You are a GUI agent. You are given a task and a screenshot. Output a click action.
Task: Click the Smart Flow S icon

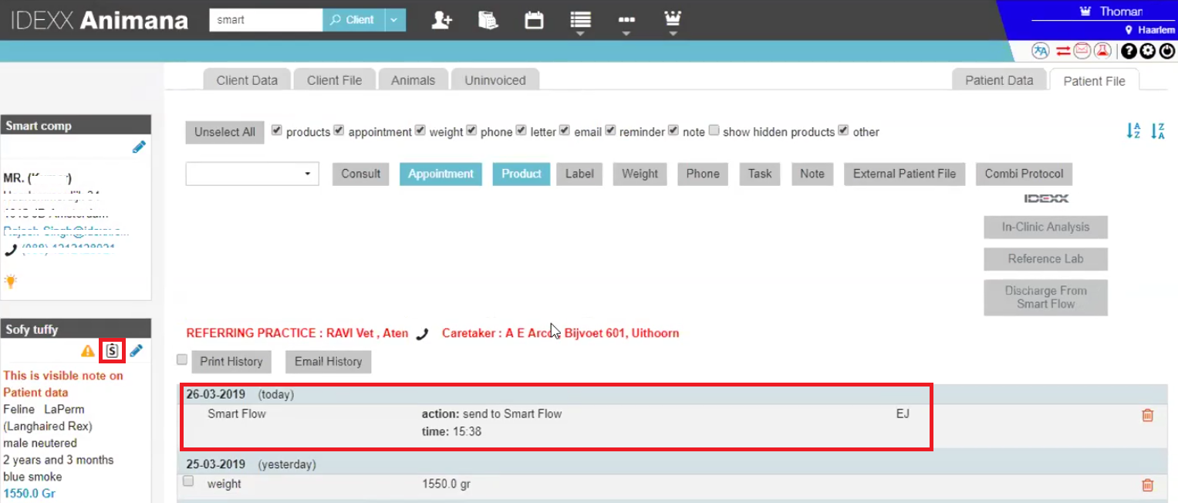(x=113, y=351)
